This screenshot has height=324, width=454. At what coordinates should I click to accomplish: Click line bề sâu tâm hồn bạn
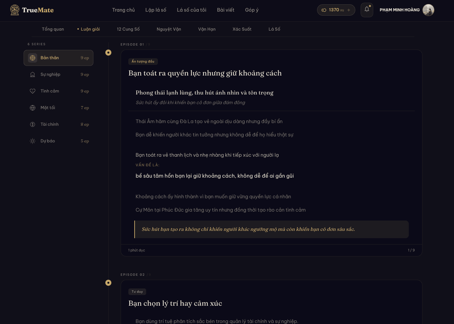[215, 176]
